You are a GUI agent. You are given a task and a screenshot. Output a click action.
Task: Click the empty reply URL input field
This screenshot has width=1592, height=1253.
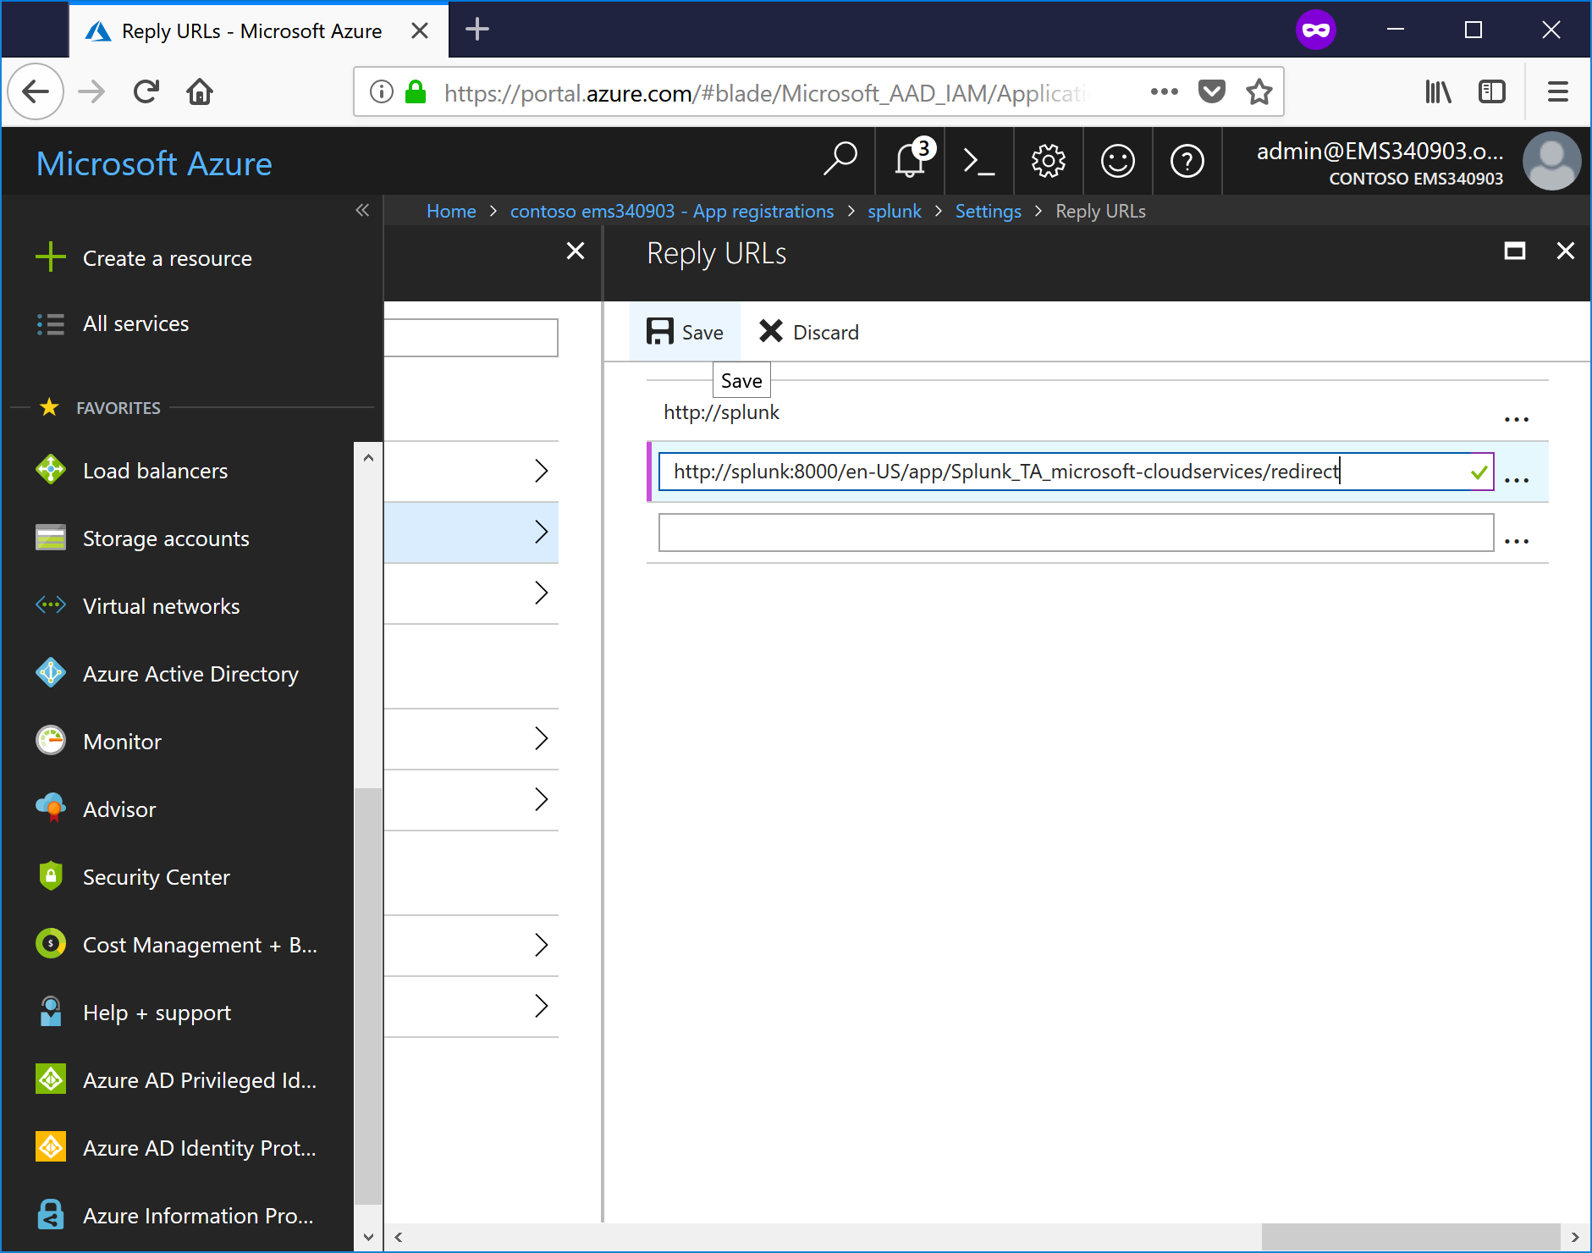point(1075,533)
